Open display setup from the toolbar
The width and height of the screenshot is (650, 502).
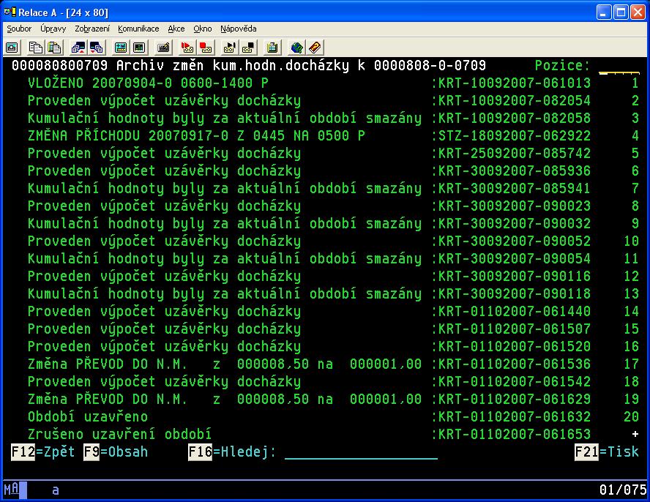(120, 48)
